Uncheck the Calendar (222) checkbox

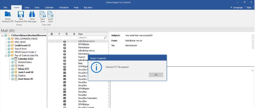click(x=12, y=59)
